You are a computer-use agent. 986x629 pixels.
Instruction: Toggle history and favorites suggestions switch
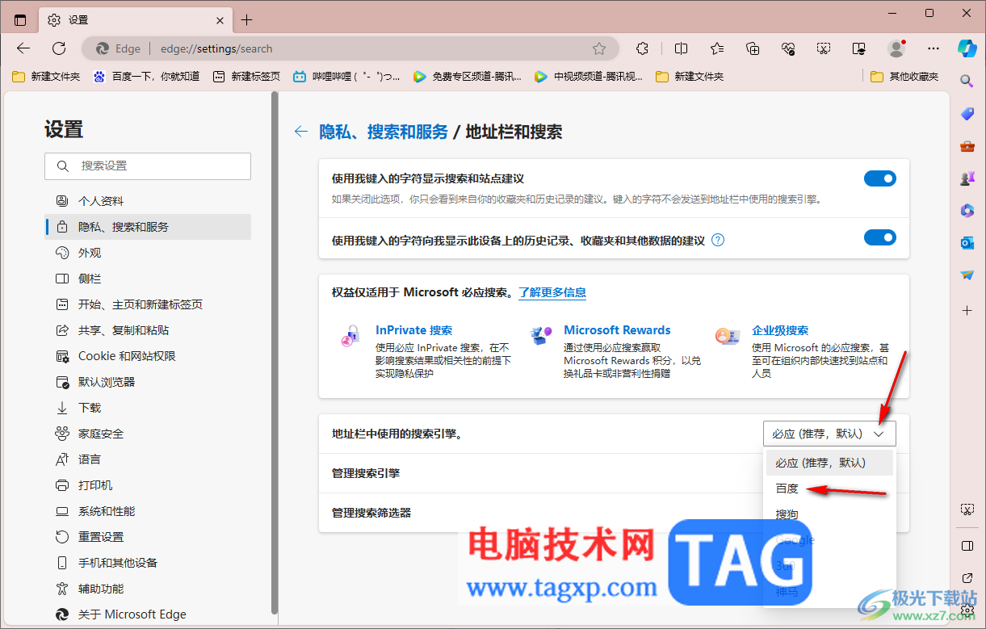pos(880,237)
